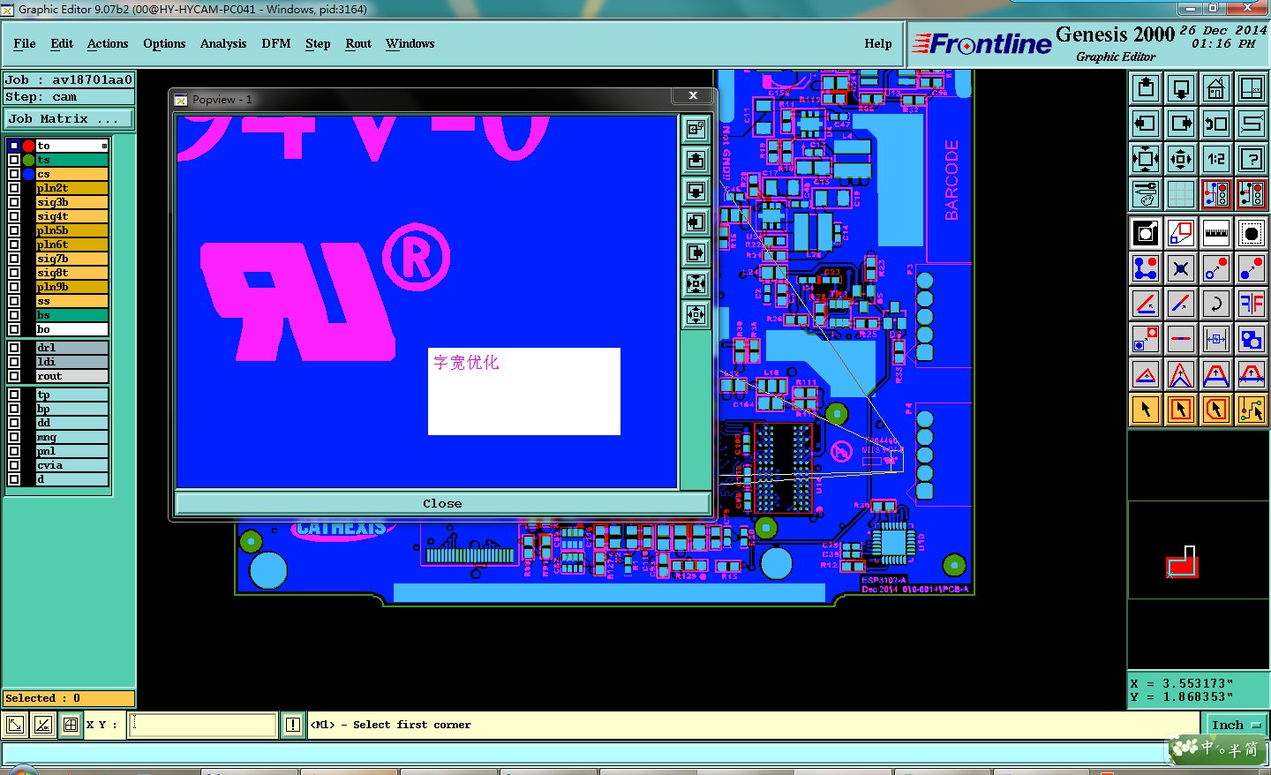Toggle the checkbox for layer ts
The image size is (1271, 775).
[14, 160]
